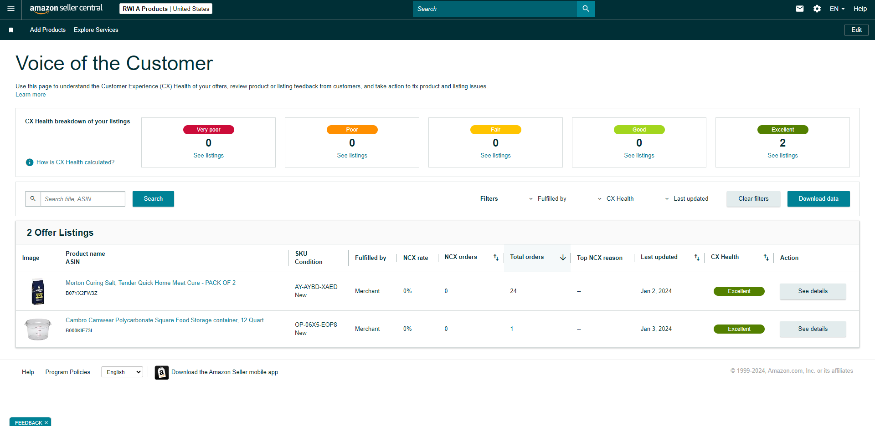Click Excellent badge in Cambro row
The width and height of the screenshot is (875, 426).
pos(739,329)
